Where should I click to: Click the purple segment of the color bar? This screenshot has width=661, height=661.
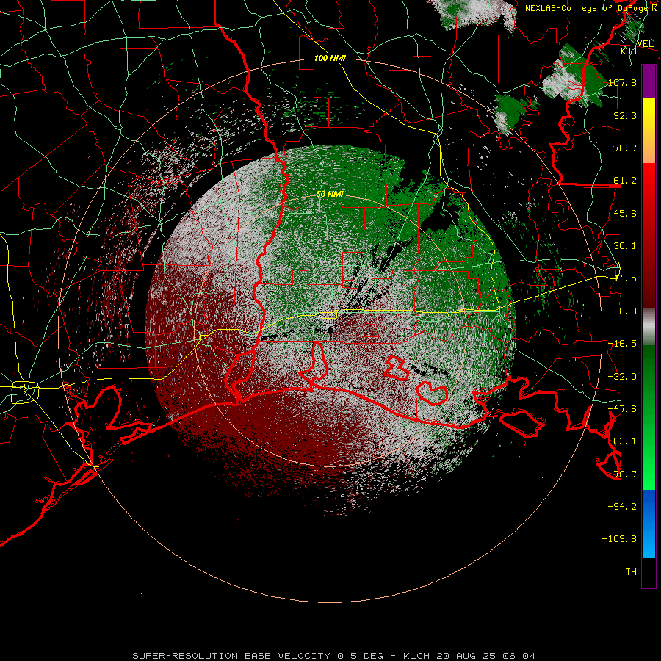649,82
